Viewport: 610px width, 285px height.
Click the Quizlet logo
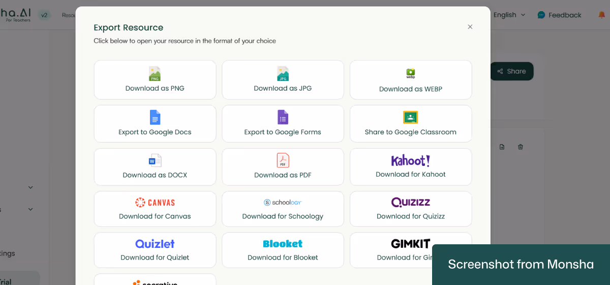point(155,244)
